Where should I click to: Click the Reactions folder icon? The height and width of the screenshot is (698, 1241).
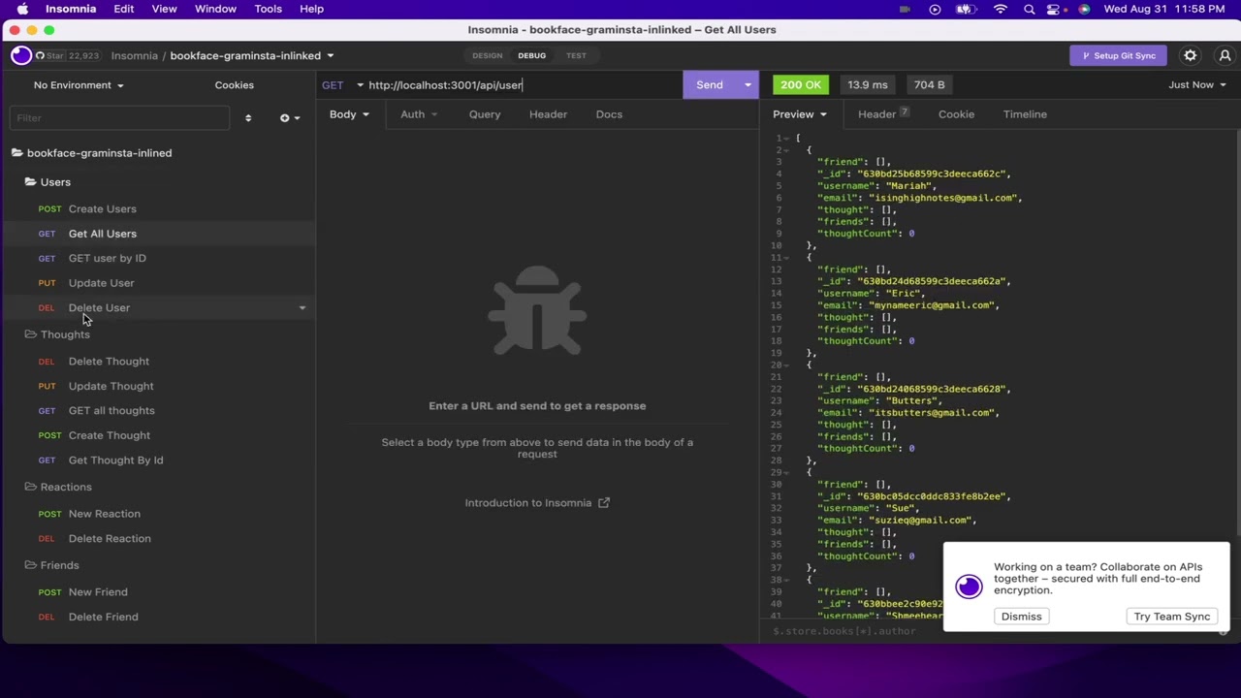31,487
